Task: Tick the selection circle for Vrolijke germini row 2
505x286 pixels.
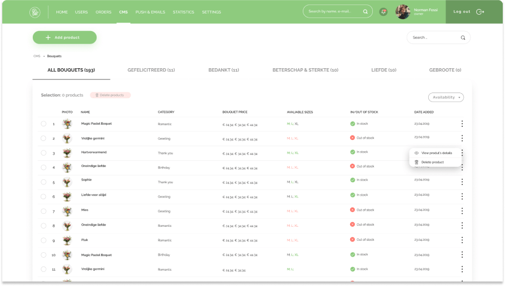Action: pyautogui.click(x=43, y=138)
